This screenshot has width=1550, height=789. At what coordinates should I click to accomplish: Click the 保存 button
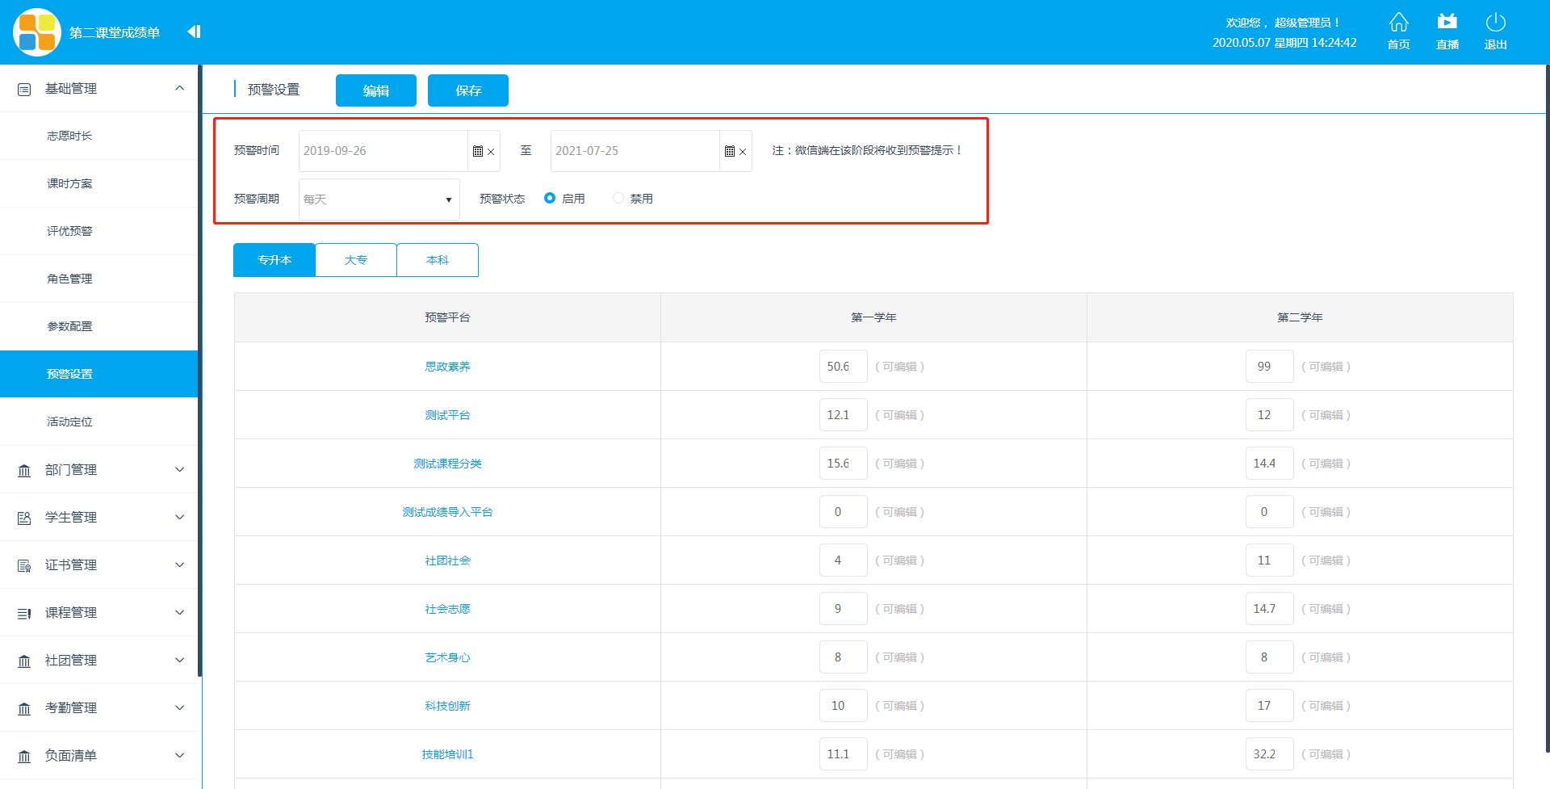point(468,90)
